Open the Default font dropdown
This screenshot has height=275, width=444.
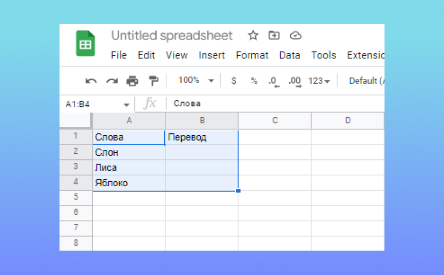click(x=366, y=81)
